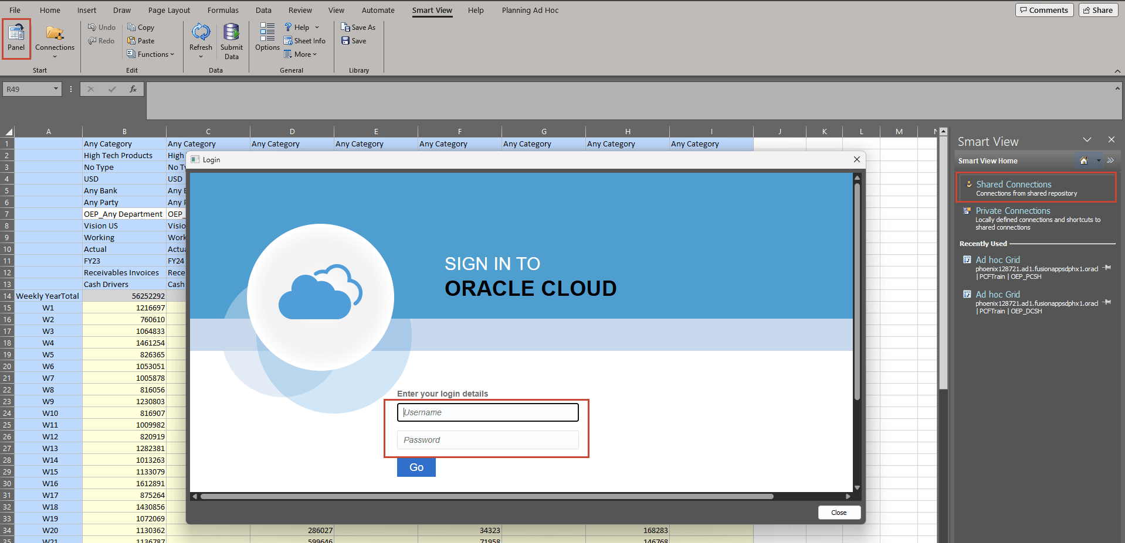Select the row 14 header
The height and width of the screenshot is (543, 1125).
point(7,296)
